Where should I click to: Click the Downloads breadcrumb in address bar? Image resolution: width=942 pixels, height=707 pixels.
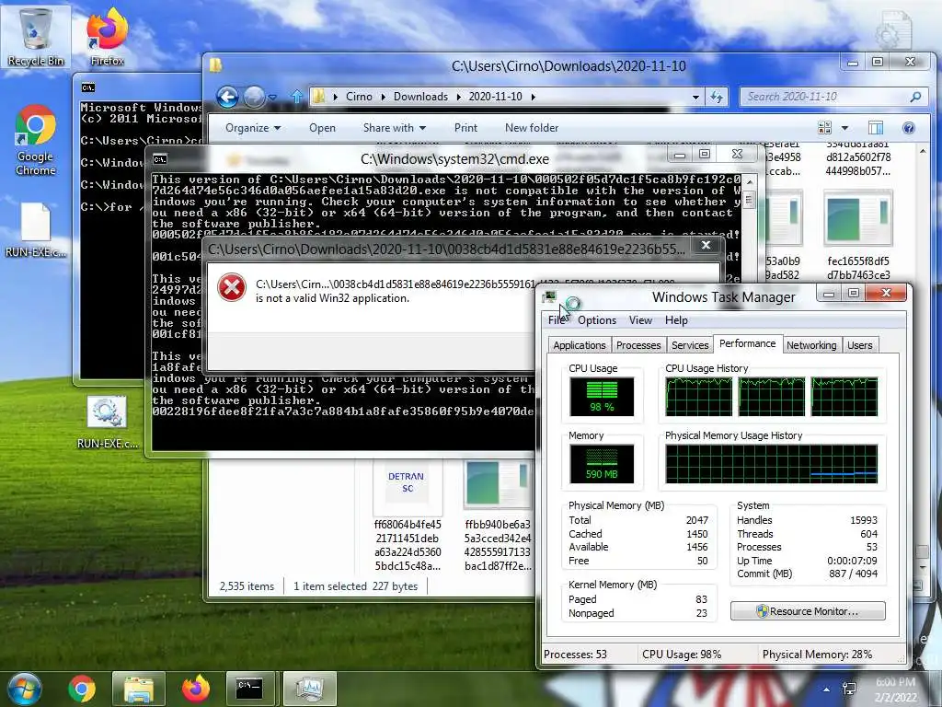(x=420, y=97)
